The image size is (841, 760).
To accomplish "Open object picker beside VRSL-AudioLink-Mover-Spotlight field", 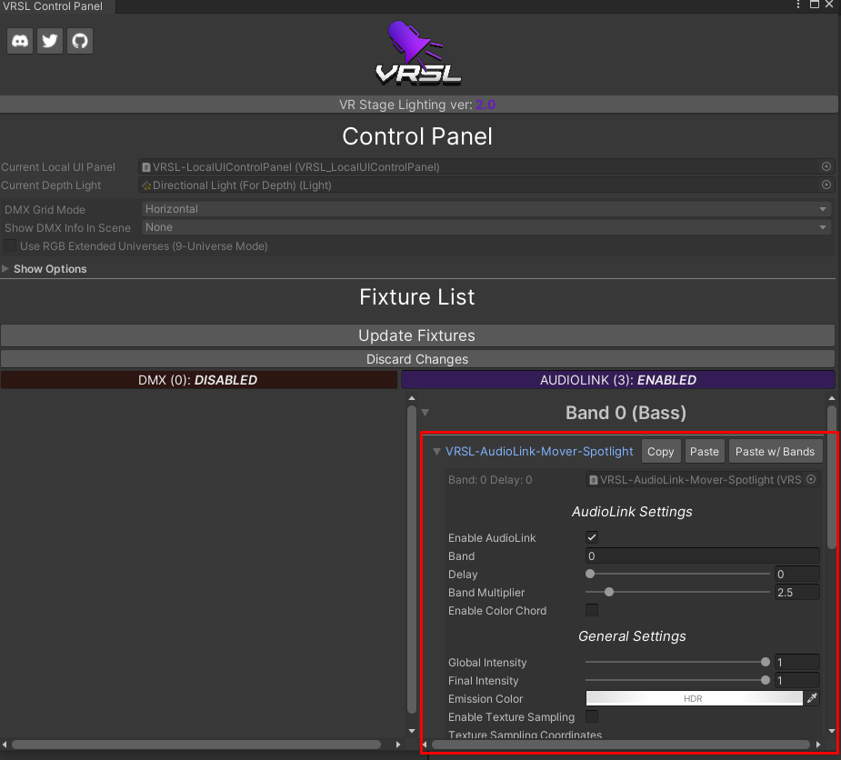I will point(811,479).
